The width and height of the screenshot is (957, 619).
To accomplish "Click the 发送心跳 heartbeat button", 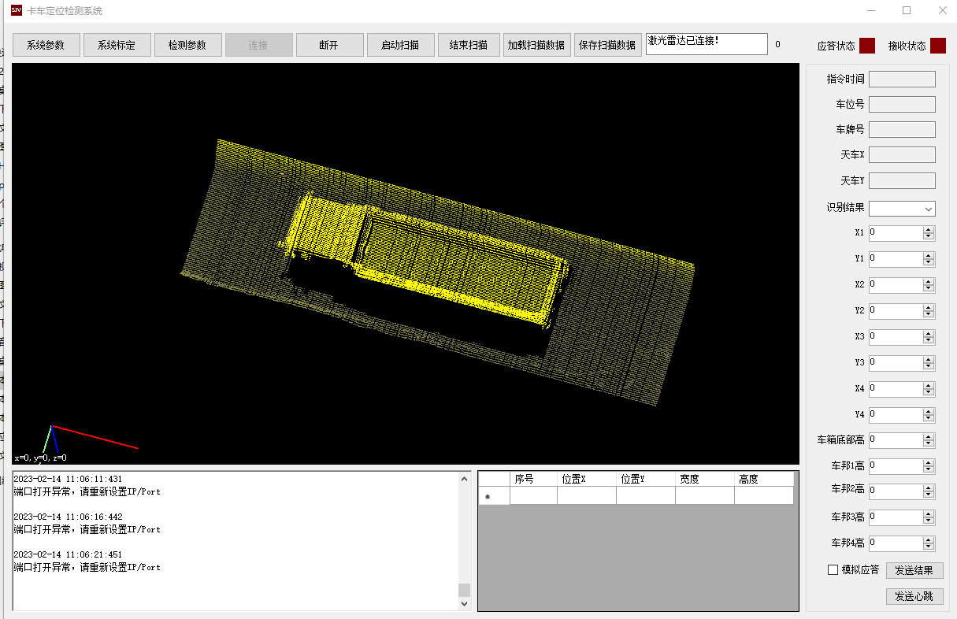I will [x=914, y=596].
